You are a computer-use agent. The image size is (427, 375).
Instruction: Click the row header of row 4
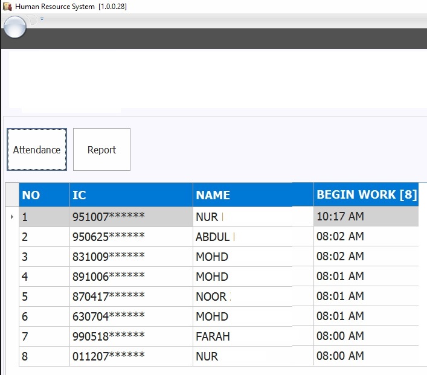tap(12, 277)
